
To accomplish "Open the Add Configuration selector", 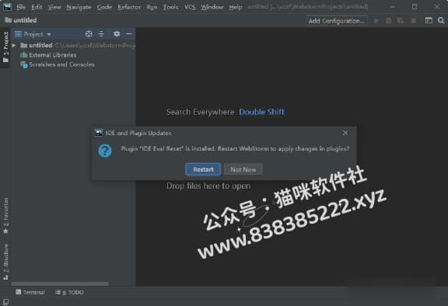I will (336, 21).
